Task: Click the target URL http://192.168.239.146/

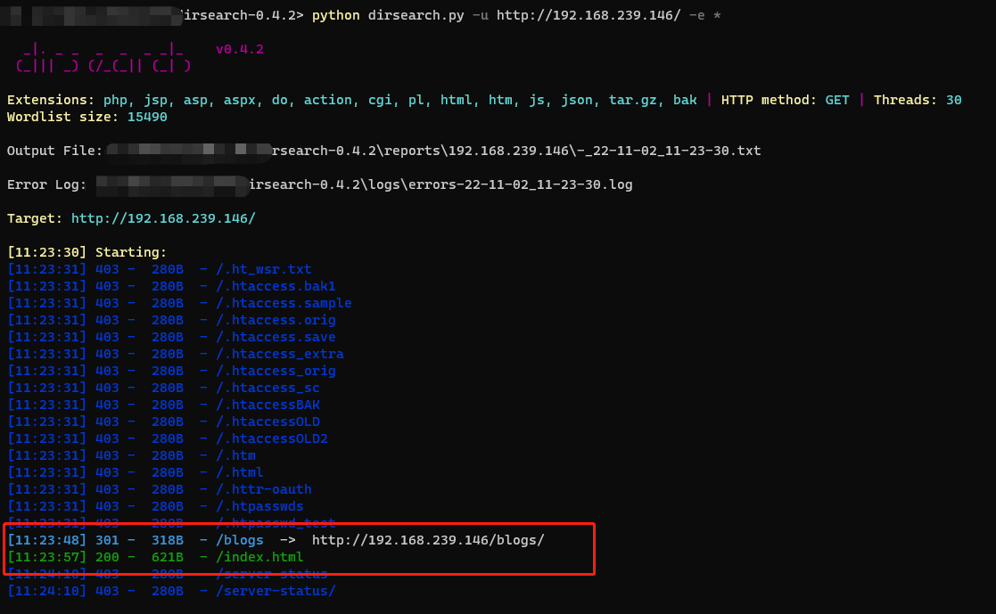Action: click(163, 218)
